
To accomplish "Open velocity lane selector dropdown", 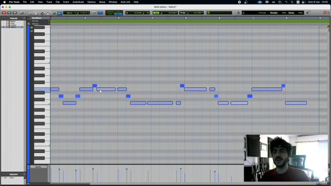I will coord(39,167).
